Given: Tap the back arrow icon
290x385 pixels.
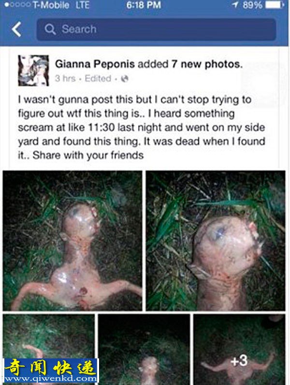Looking at the screenshot, I should [16, 29].
